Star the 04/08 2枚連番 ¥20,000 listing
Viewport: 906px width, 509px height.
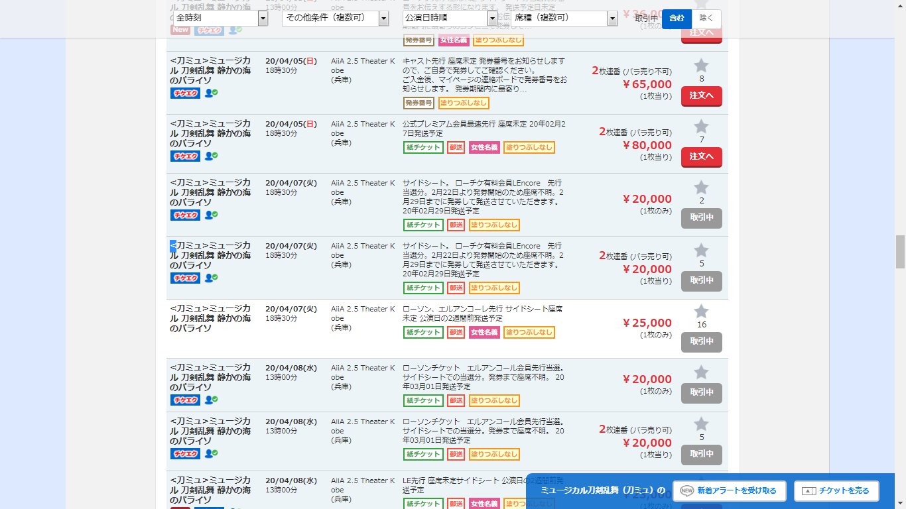point(701,424)
